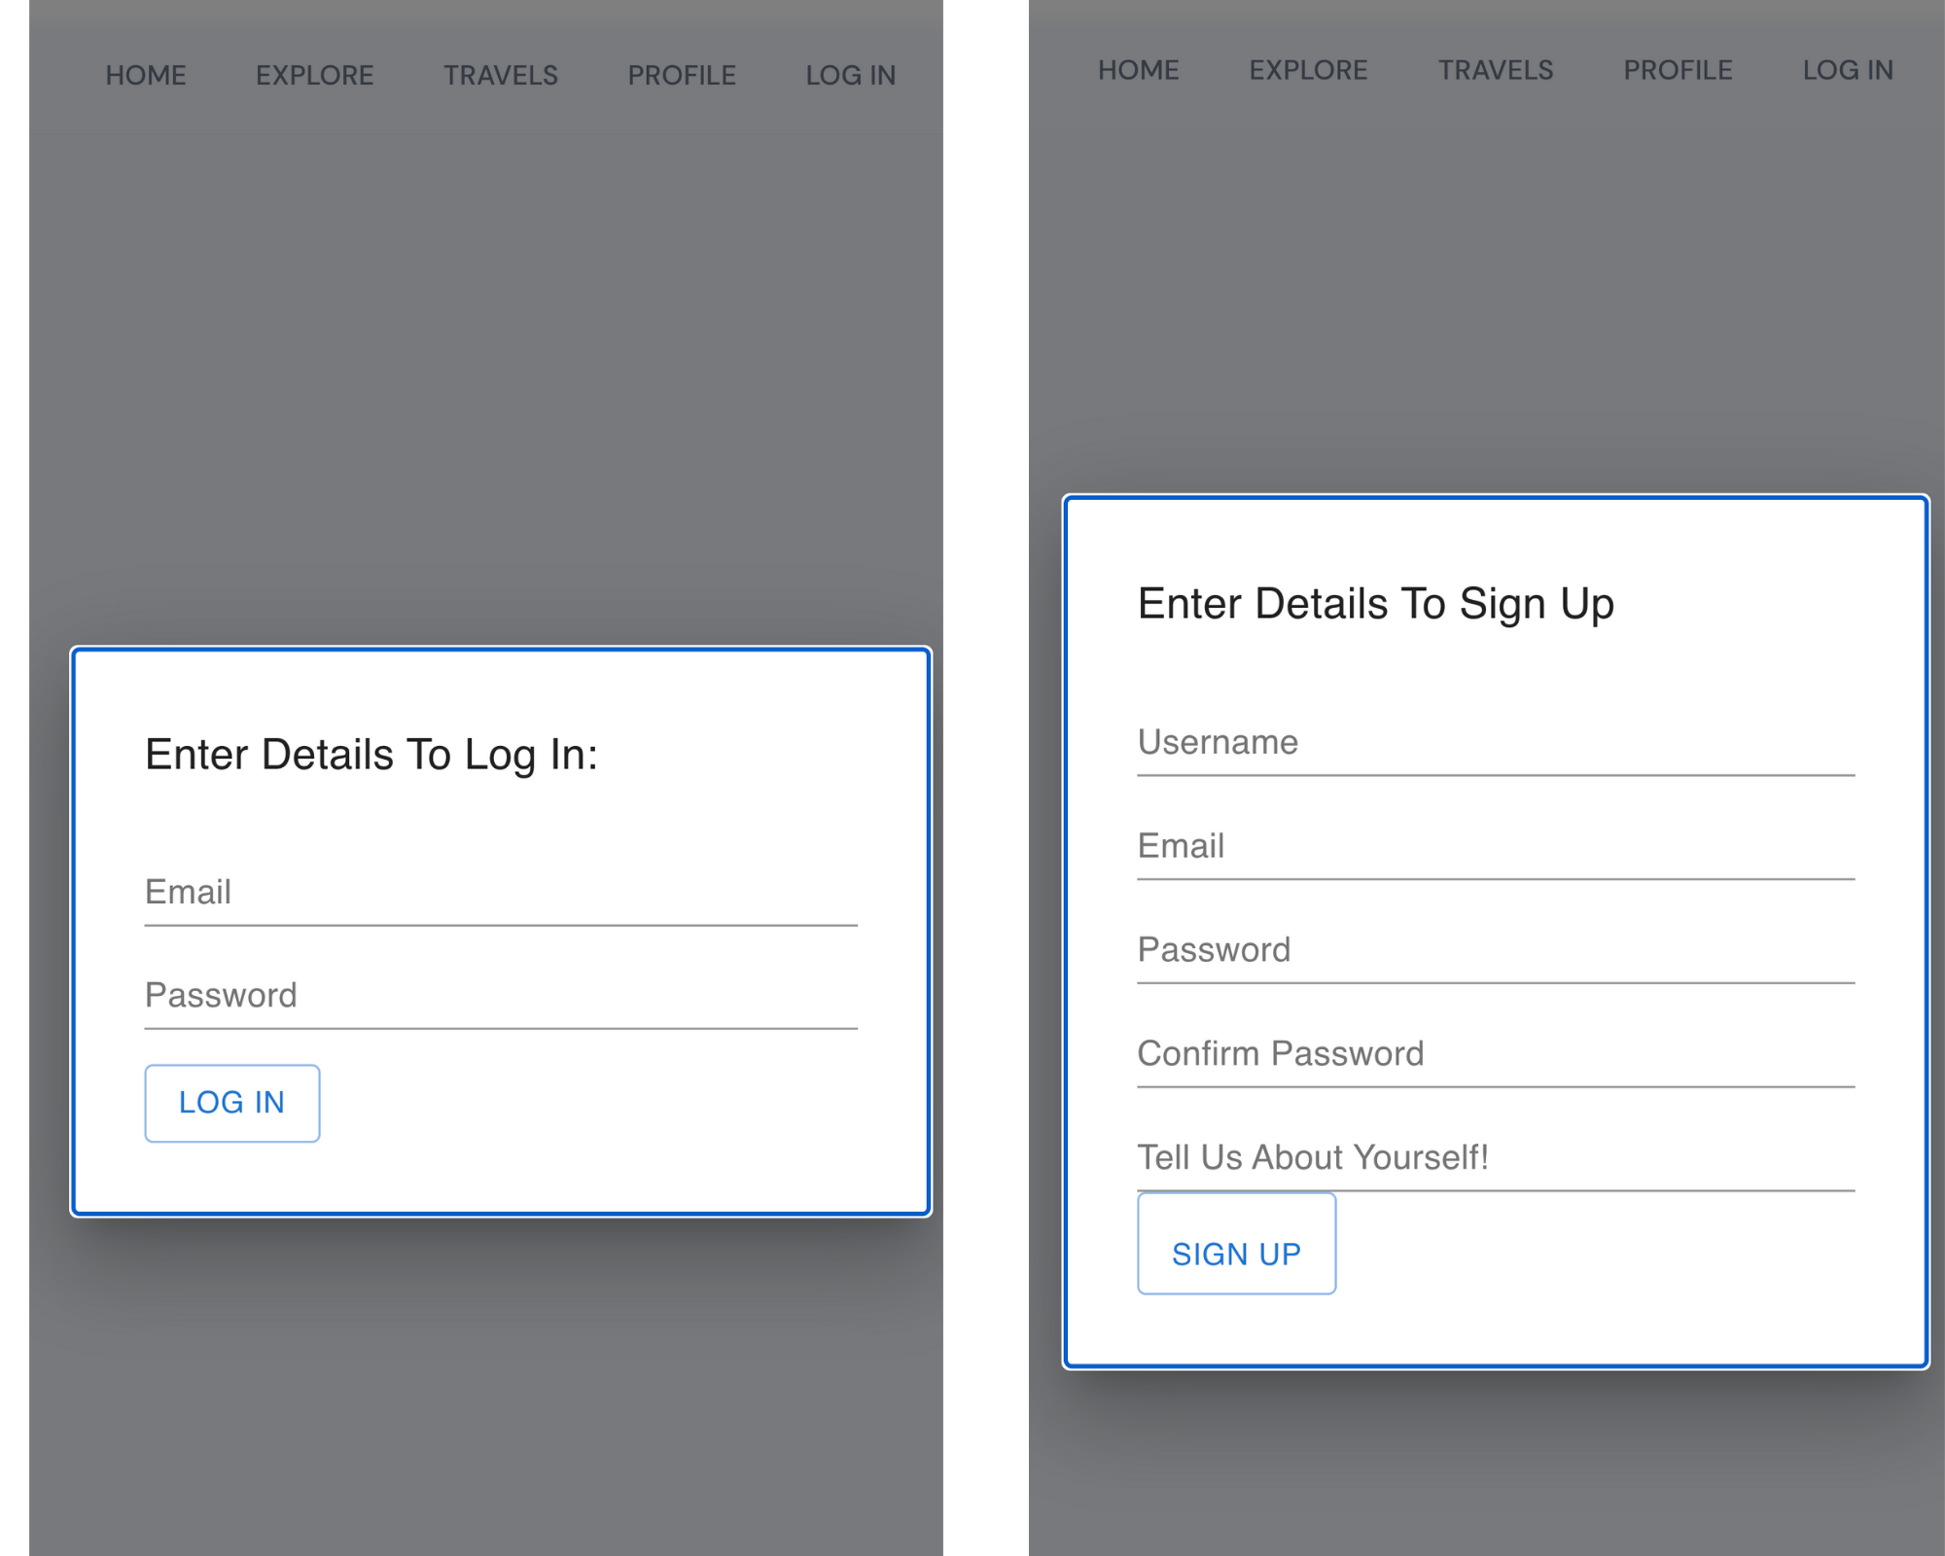Click the Username field in the sign up form
This screenshot has width=1945, height=1556.
[1496, 743]
